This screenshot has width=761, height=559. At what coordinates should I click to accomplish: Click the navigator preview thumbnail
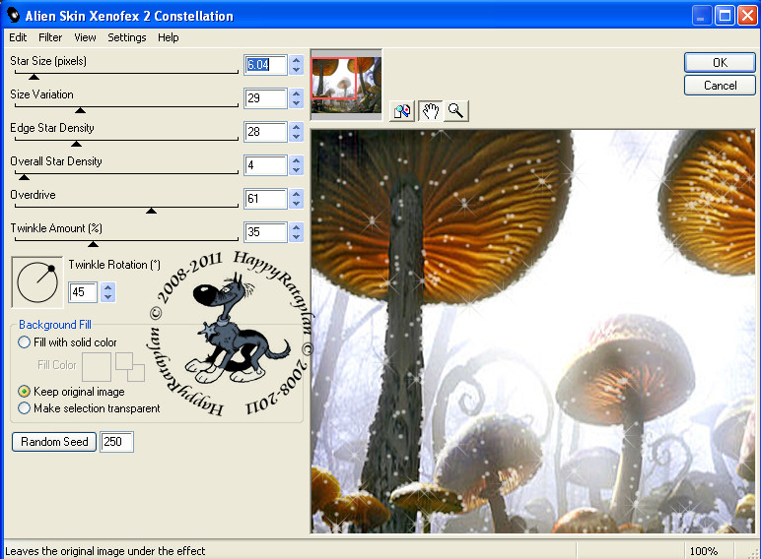click(346, 85)
